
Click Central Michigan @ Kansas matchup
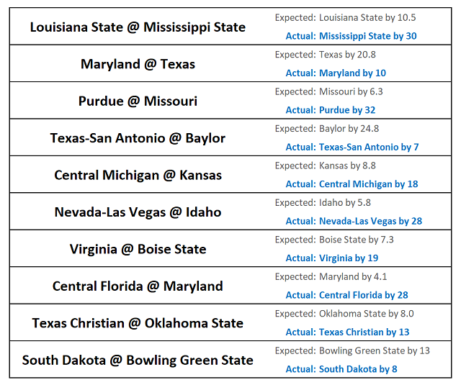(x=138, y=176)
